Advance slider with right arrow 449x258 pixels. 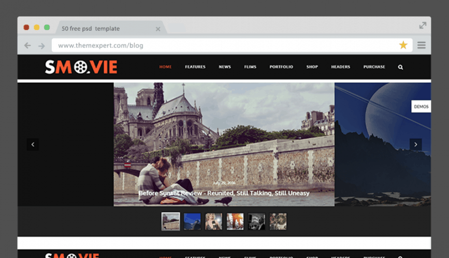[415, 144]
